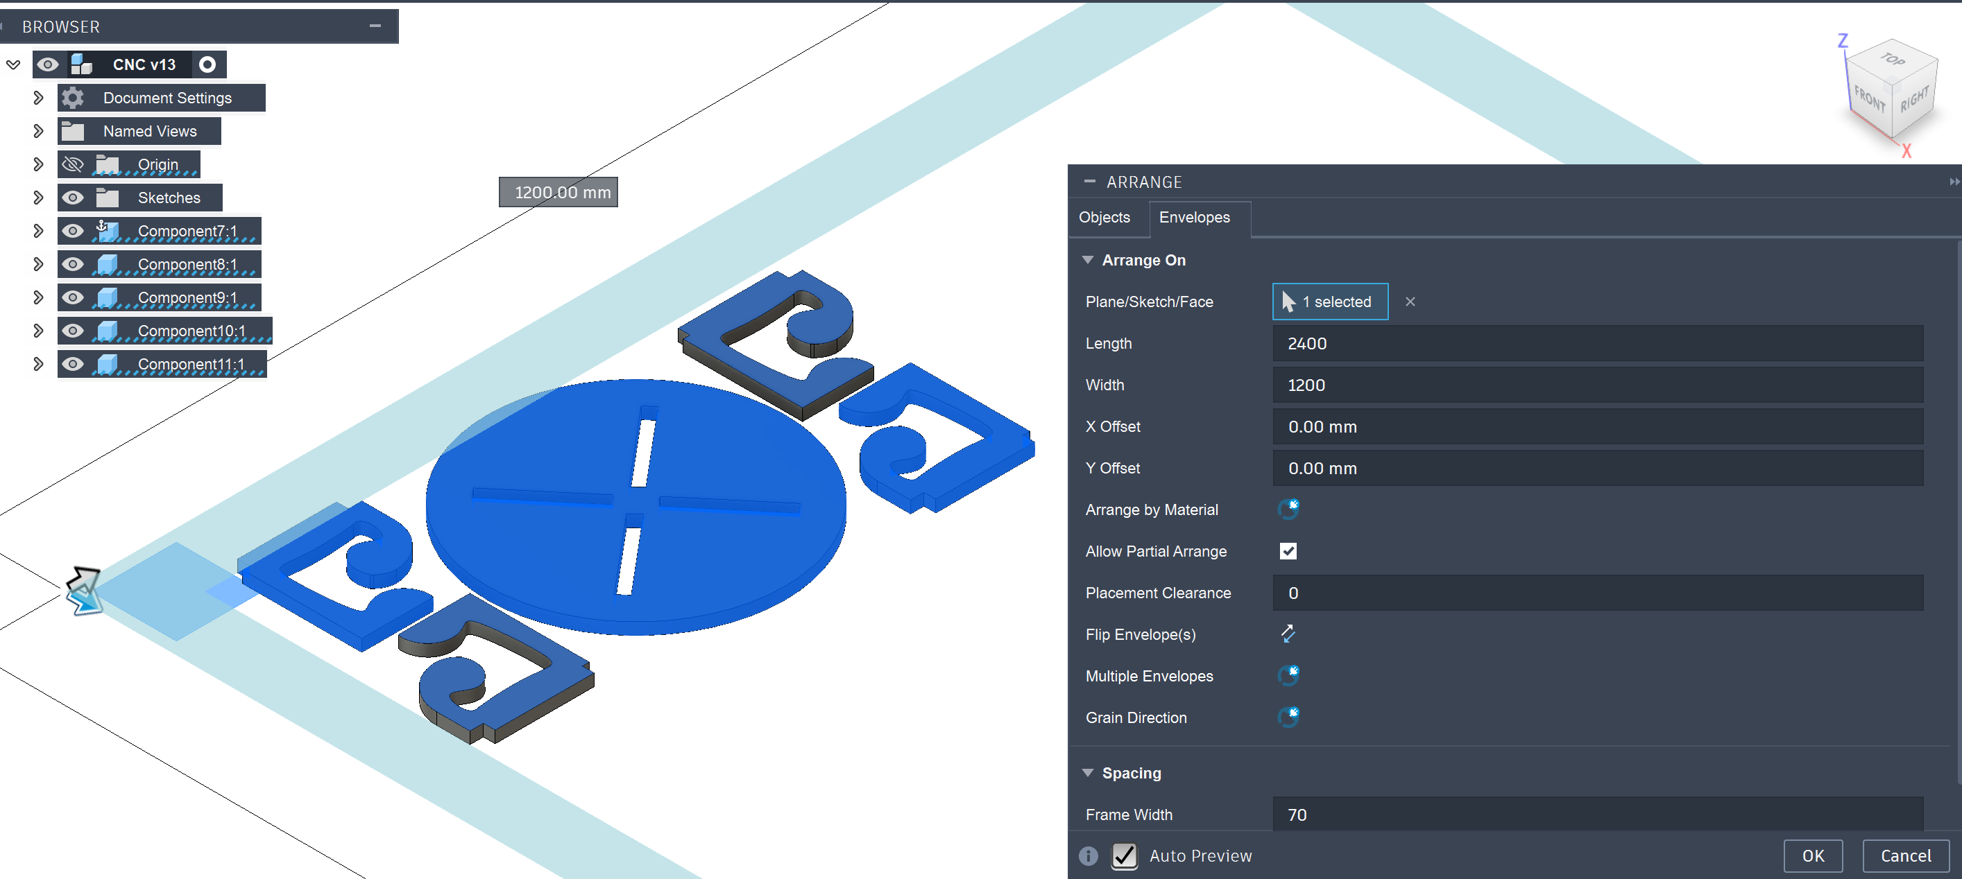Select the Envelopes tab
The height and width of the screenshot is (879, 1962).
click(1193, 218)
